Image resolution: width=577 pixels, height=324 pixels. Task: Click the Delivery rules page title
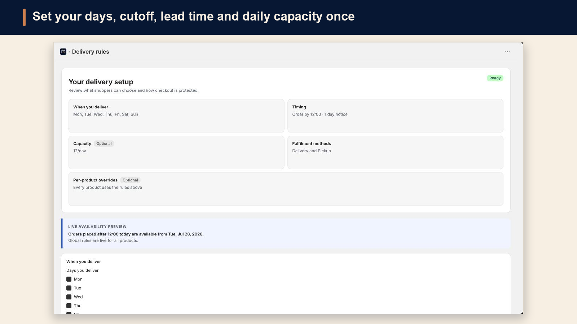(x=91, y=52)
